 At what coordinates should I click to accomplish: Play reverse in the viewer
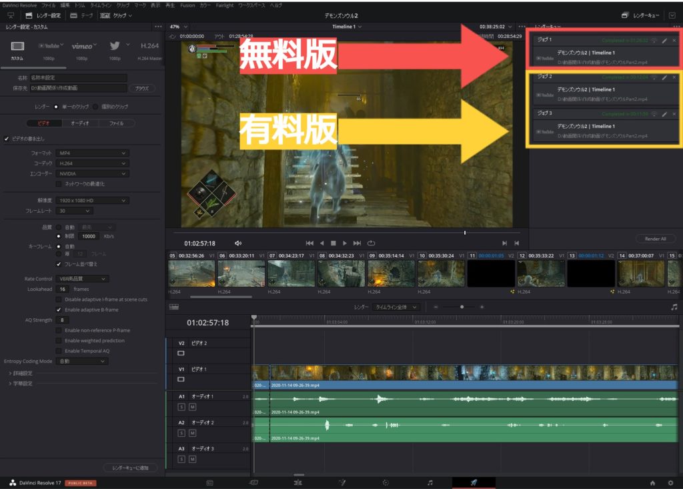(x=322, y=243)
